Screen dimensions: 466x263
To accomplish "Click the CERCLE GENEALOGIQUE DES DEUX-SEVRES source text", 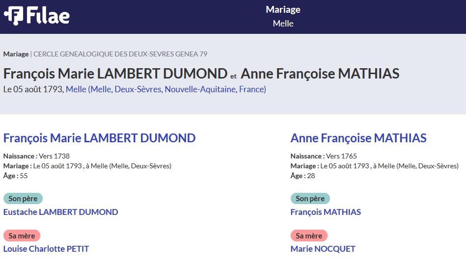I will coord(120,54).
